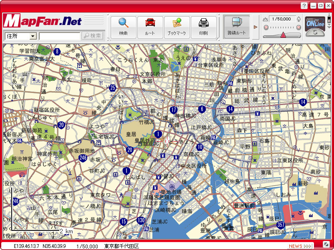The height and width of the screenshot is (250, 334).
Task: Click the red crosshair center marker on map
Action: [167, 141]
